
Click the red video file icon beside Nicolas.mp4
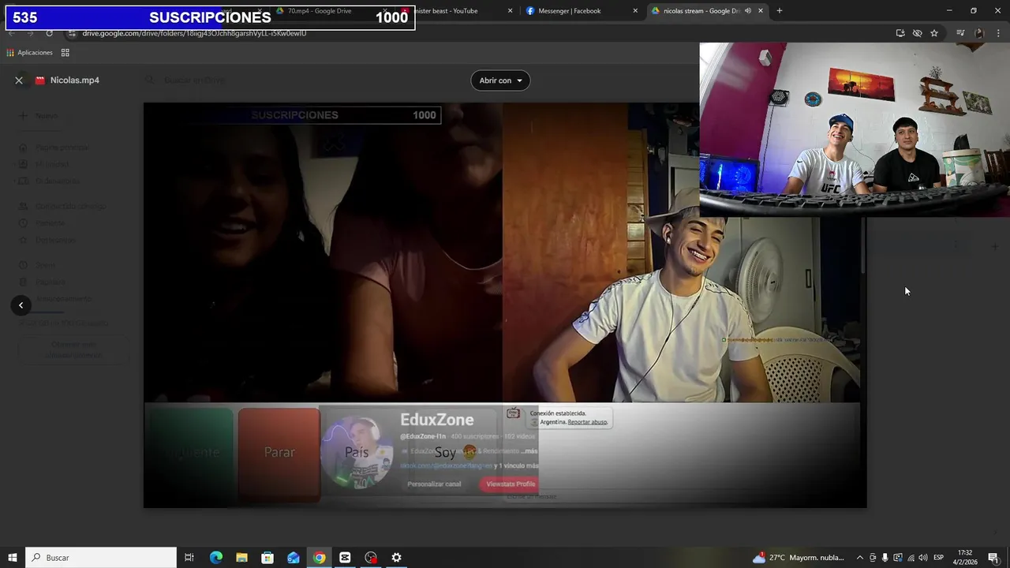tap(40, 80)
